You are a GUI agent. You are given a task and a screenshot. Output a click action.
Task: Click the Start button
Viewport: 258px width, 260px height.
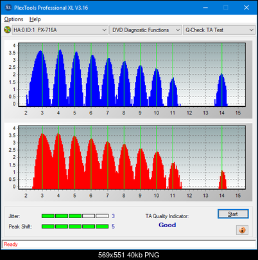point(233,214)
